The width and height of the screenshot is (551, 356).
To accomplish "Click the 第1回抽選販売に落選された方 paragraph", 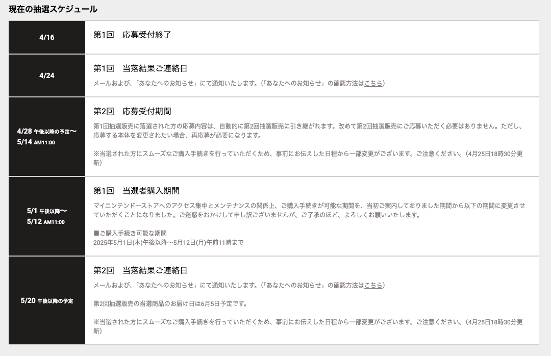I will click(309, 131).
